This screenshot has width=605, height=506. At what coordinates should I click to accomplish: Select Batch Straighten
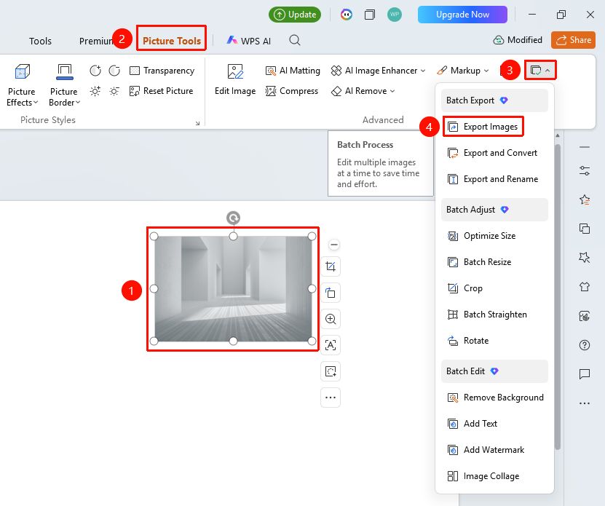point(494,315)
